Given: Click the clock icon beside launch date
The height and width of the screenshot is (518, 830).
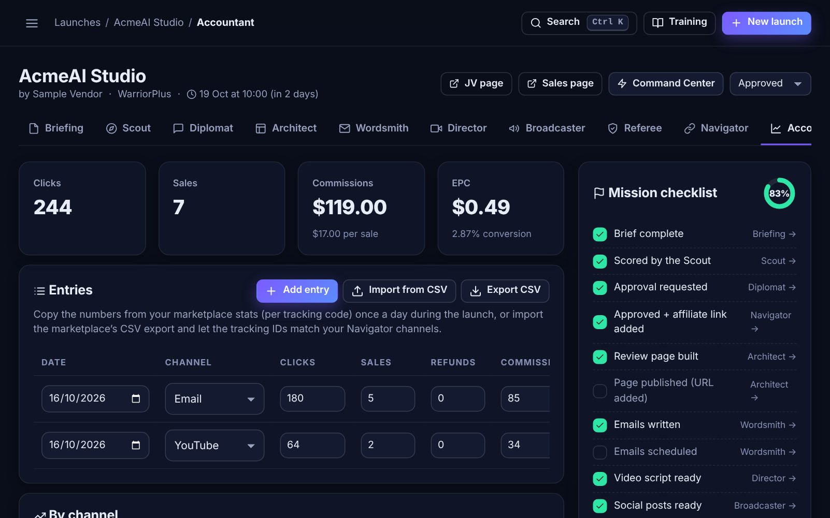Looking at the screenshot, I should coord(191,94).
